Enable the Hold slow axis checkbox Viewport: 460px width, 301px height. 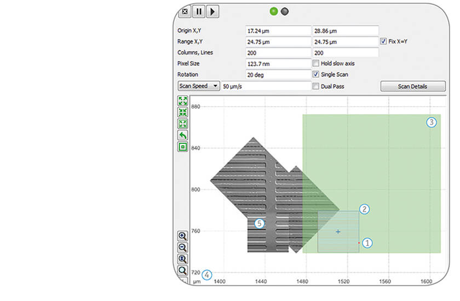pos(315,63)
